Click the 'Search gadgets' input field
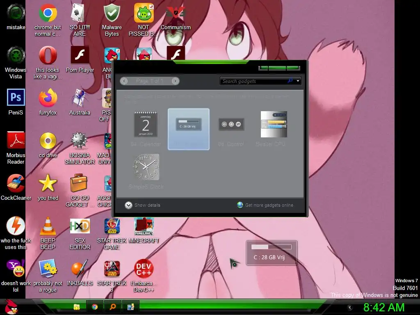 tap(253, 81)
